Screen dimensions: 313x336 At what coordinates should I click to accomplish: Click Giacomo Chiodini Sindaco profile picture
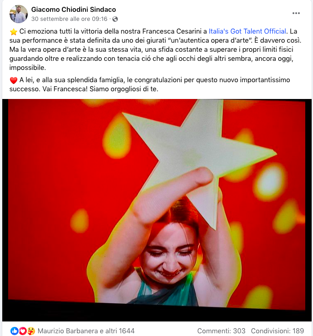19,14
